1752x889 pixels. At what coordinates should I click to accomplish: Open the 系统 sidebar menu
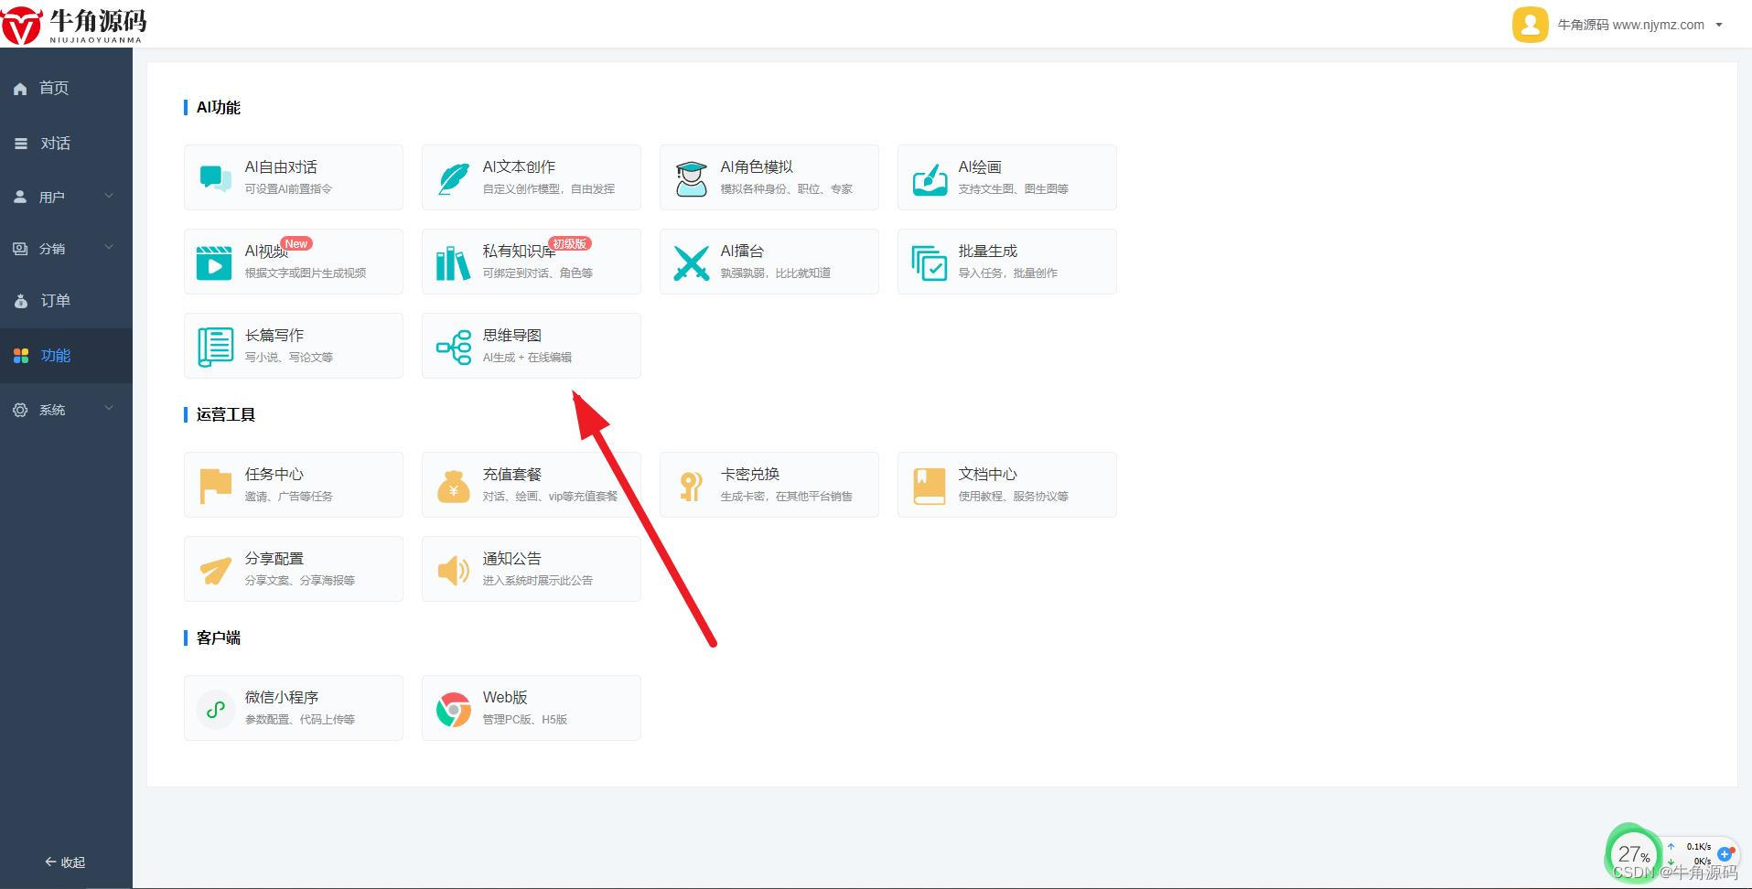pyautogui.click(x=66, y=410)
